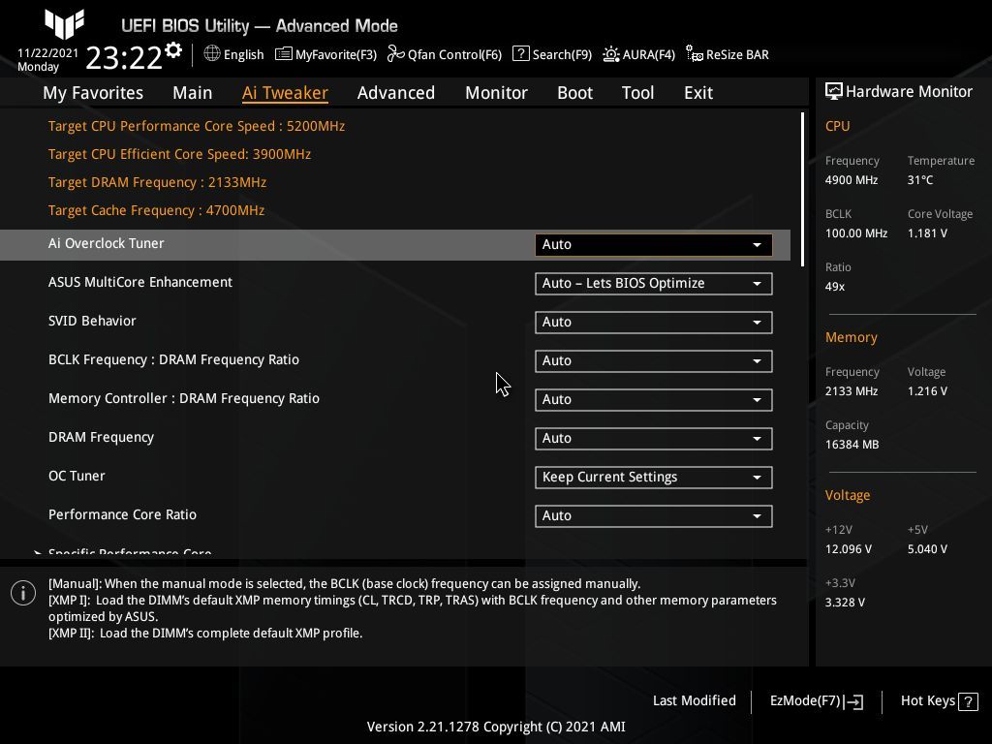Click Search(F9) button
This screenshot has width=992, height=744.
click(552, 54)
